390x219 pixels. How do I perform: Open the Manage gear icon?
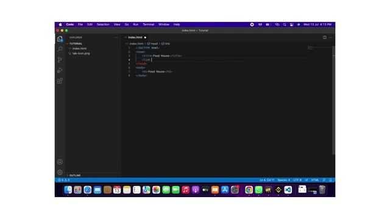60,172
